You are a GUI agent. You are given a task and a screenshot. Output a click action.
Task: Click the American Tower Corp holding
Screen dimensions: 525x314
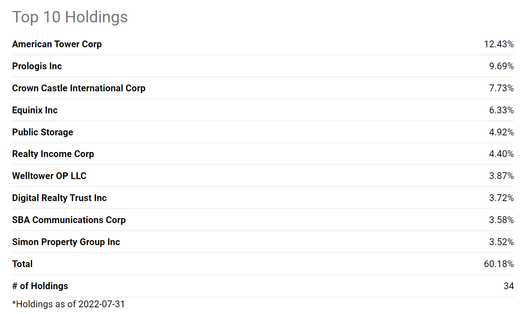(x=57, y=44)
